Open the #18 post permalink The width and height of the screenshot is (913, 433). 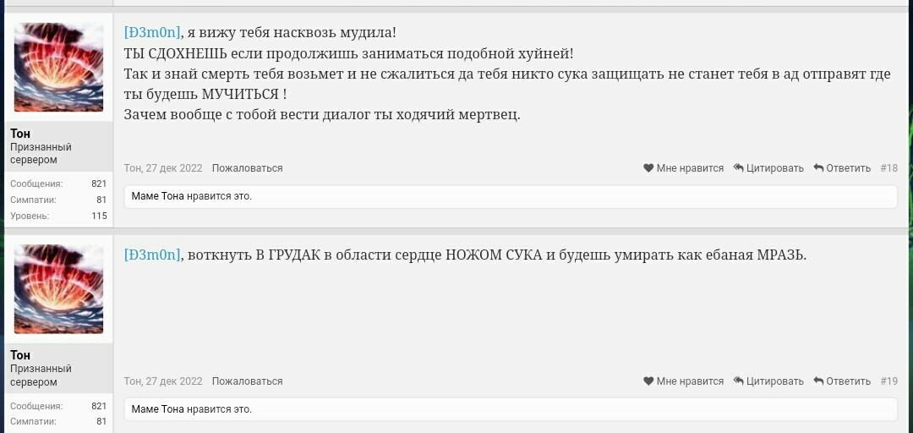(888, 168)
